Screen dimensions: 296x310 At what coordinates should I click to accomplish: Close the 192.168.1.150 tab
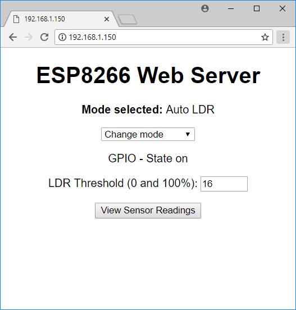(x=107, y=19)
